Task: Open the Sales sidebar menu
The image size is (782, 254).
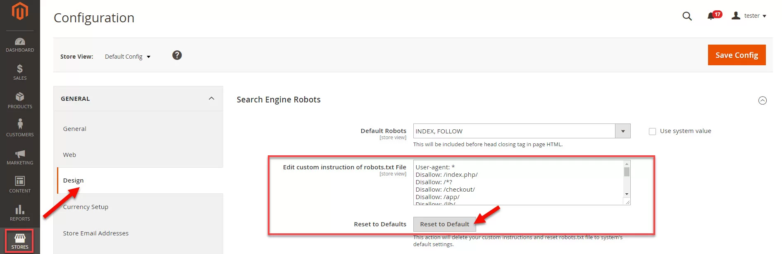Action: tap(20, 72)
